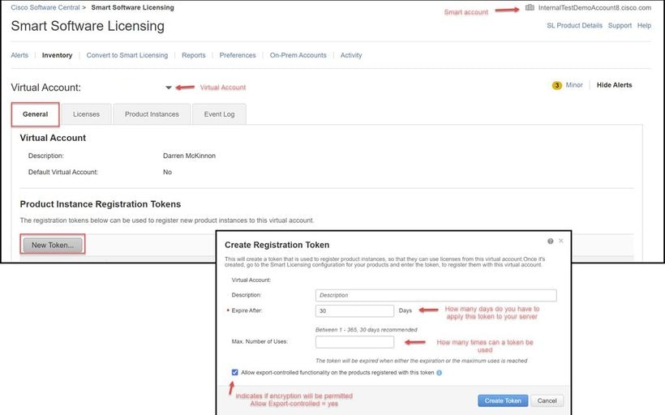This screenshot has width=665, height=415.
Task: Click the Expire After days field
Action: pyautogui.click(x=354, y=310)
